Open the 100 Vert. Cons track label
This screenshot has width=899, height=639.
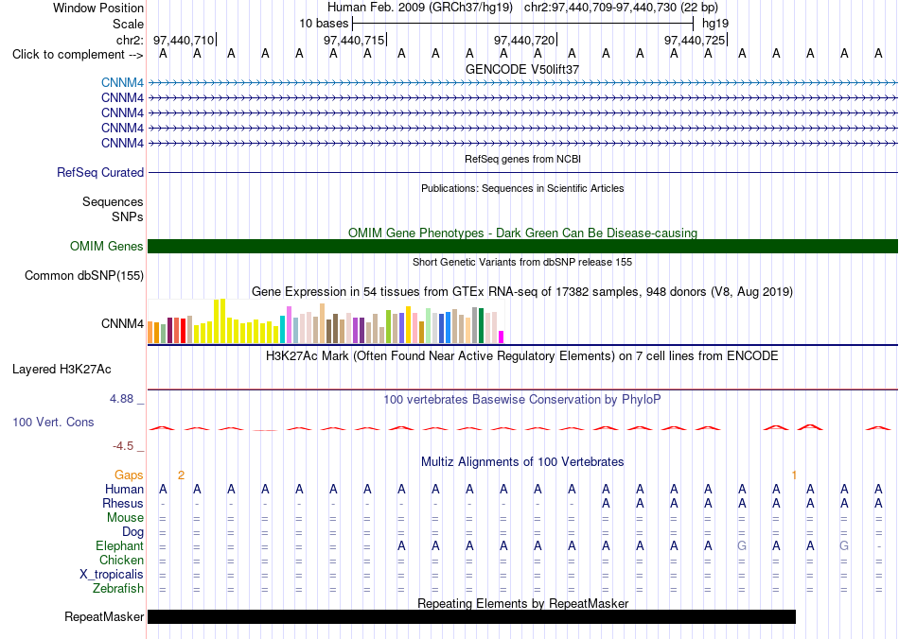tap(53, 422)
